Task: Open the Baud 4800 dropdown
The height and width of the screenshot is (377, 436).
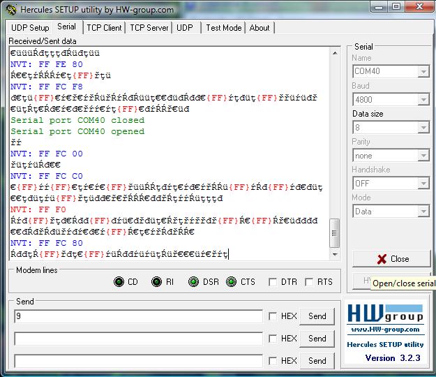Action: tap(423, 100)
